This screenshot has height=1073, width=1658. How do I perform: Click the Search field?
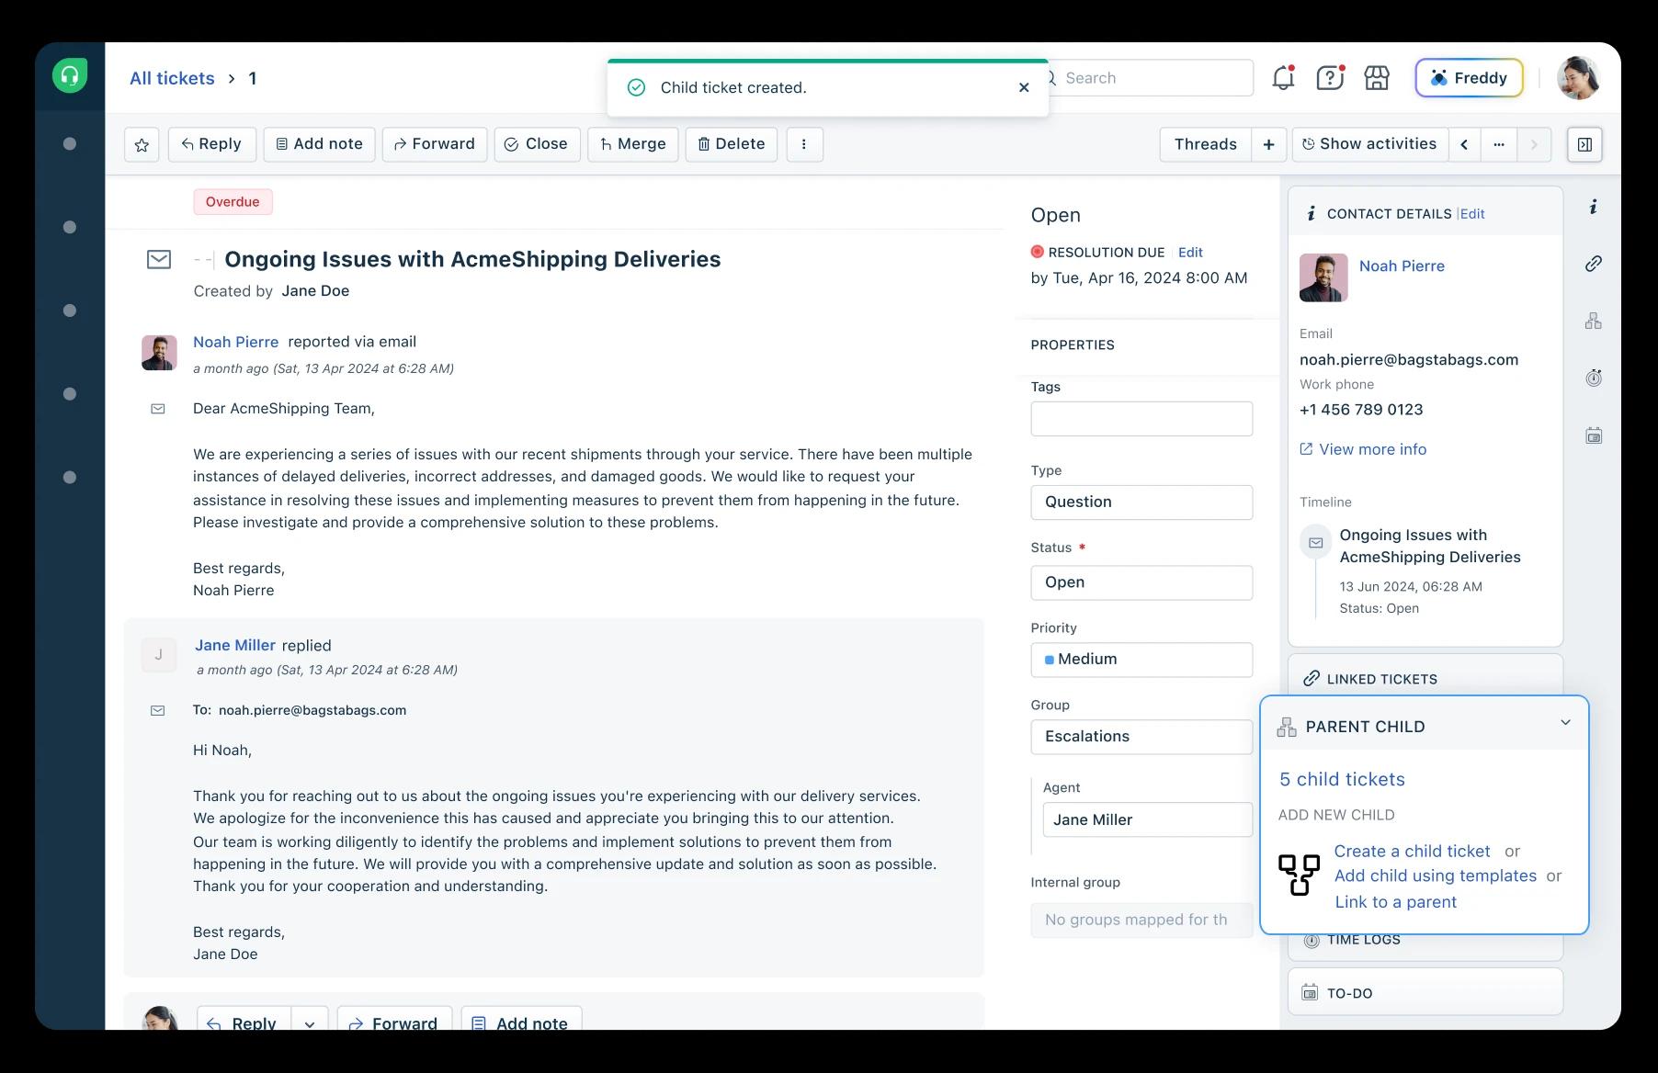(1151, 78)
